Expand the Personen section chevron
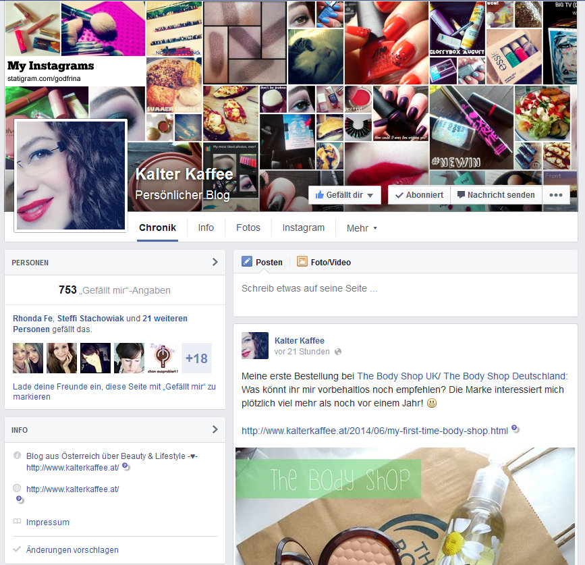This screenshot has height=565, width=585. 215,262
